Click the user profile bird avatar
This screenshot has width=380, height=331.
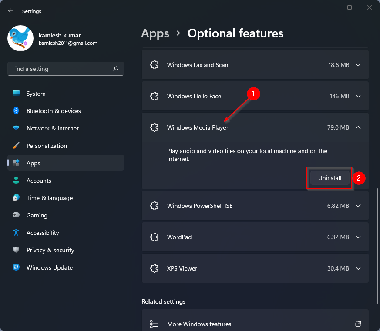pos(20,38)
